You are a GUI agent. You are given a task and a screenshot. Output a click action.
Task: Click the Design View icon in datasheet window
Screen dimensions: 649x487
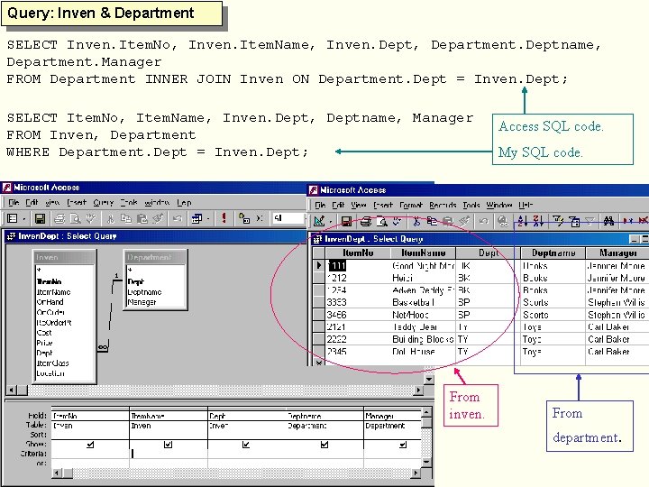click(319, 221)
